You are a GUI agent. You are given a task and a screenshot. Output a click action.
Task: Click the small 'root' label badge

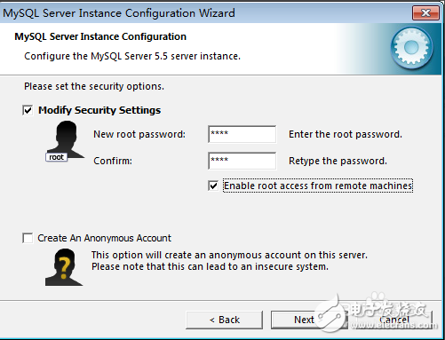(57, 157)
